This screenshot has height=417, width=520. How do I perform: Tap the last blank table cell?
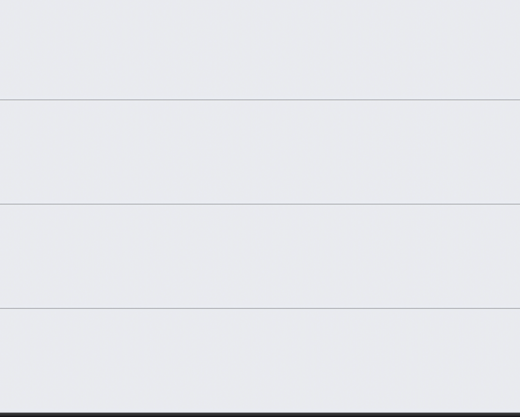pos(260,360)
